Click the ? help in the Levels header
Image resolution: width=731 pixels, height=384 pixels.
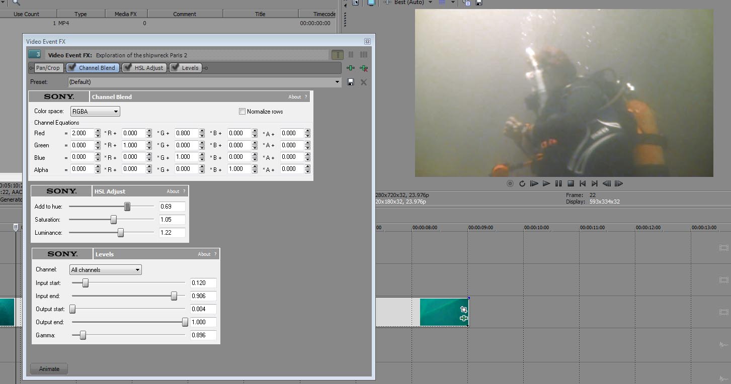[215, 254]
